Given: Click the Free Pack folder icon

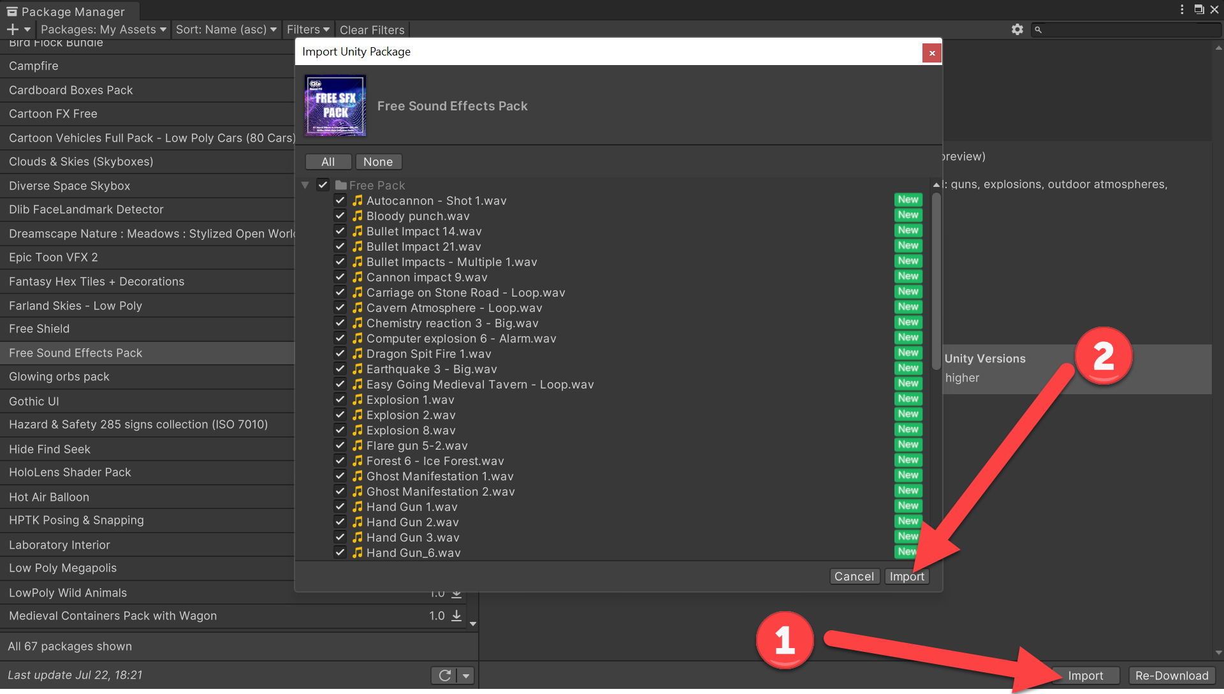Looking at the screenshot, I should tap(341, 185).
